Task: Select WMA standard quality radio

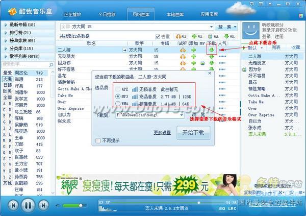Action: tap(118, 104)
